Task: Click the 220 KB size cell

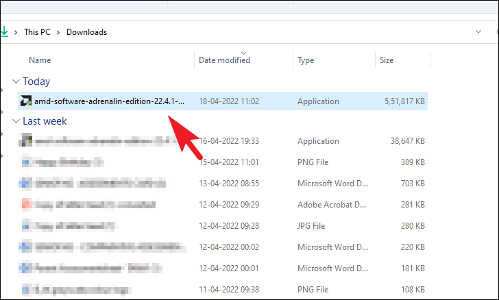Action: pos(413,247)
